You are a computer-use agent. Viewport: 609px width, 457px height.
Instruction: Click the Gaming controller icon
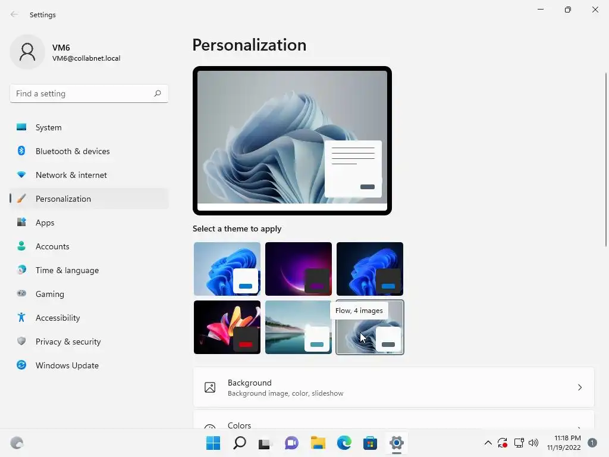(21, 293)
